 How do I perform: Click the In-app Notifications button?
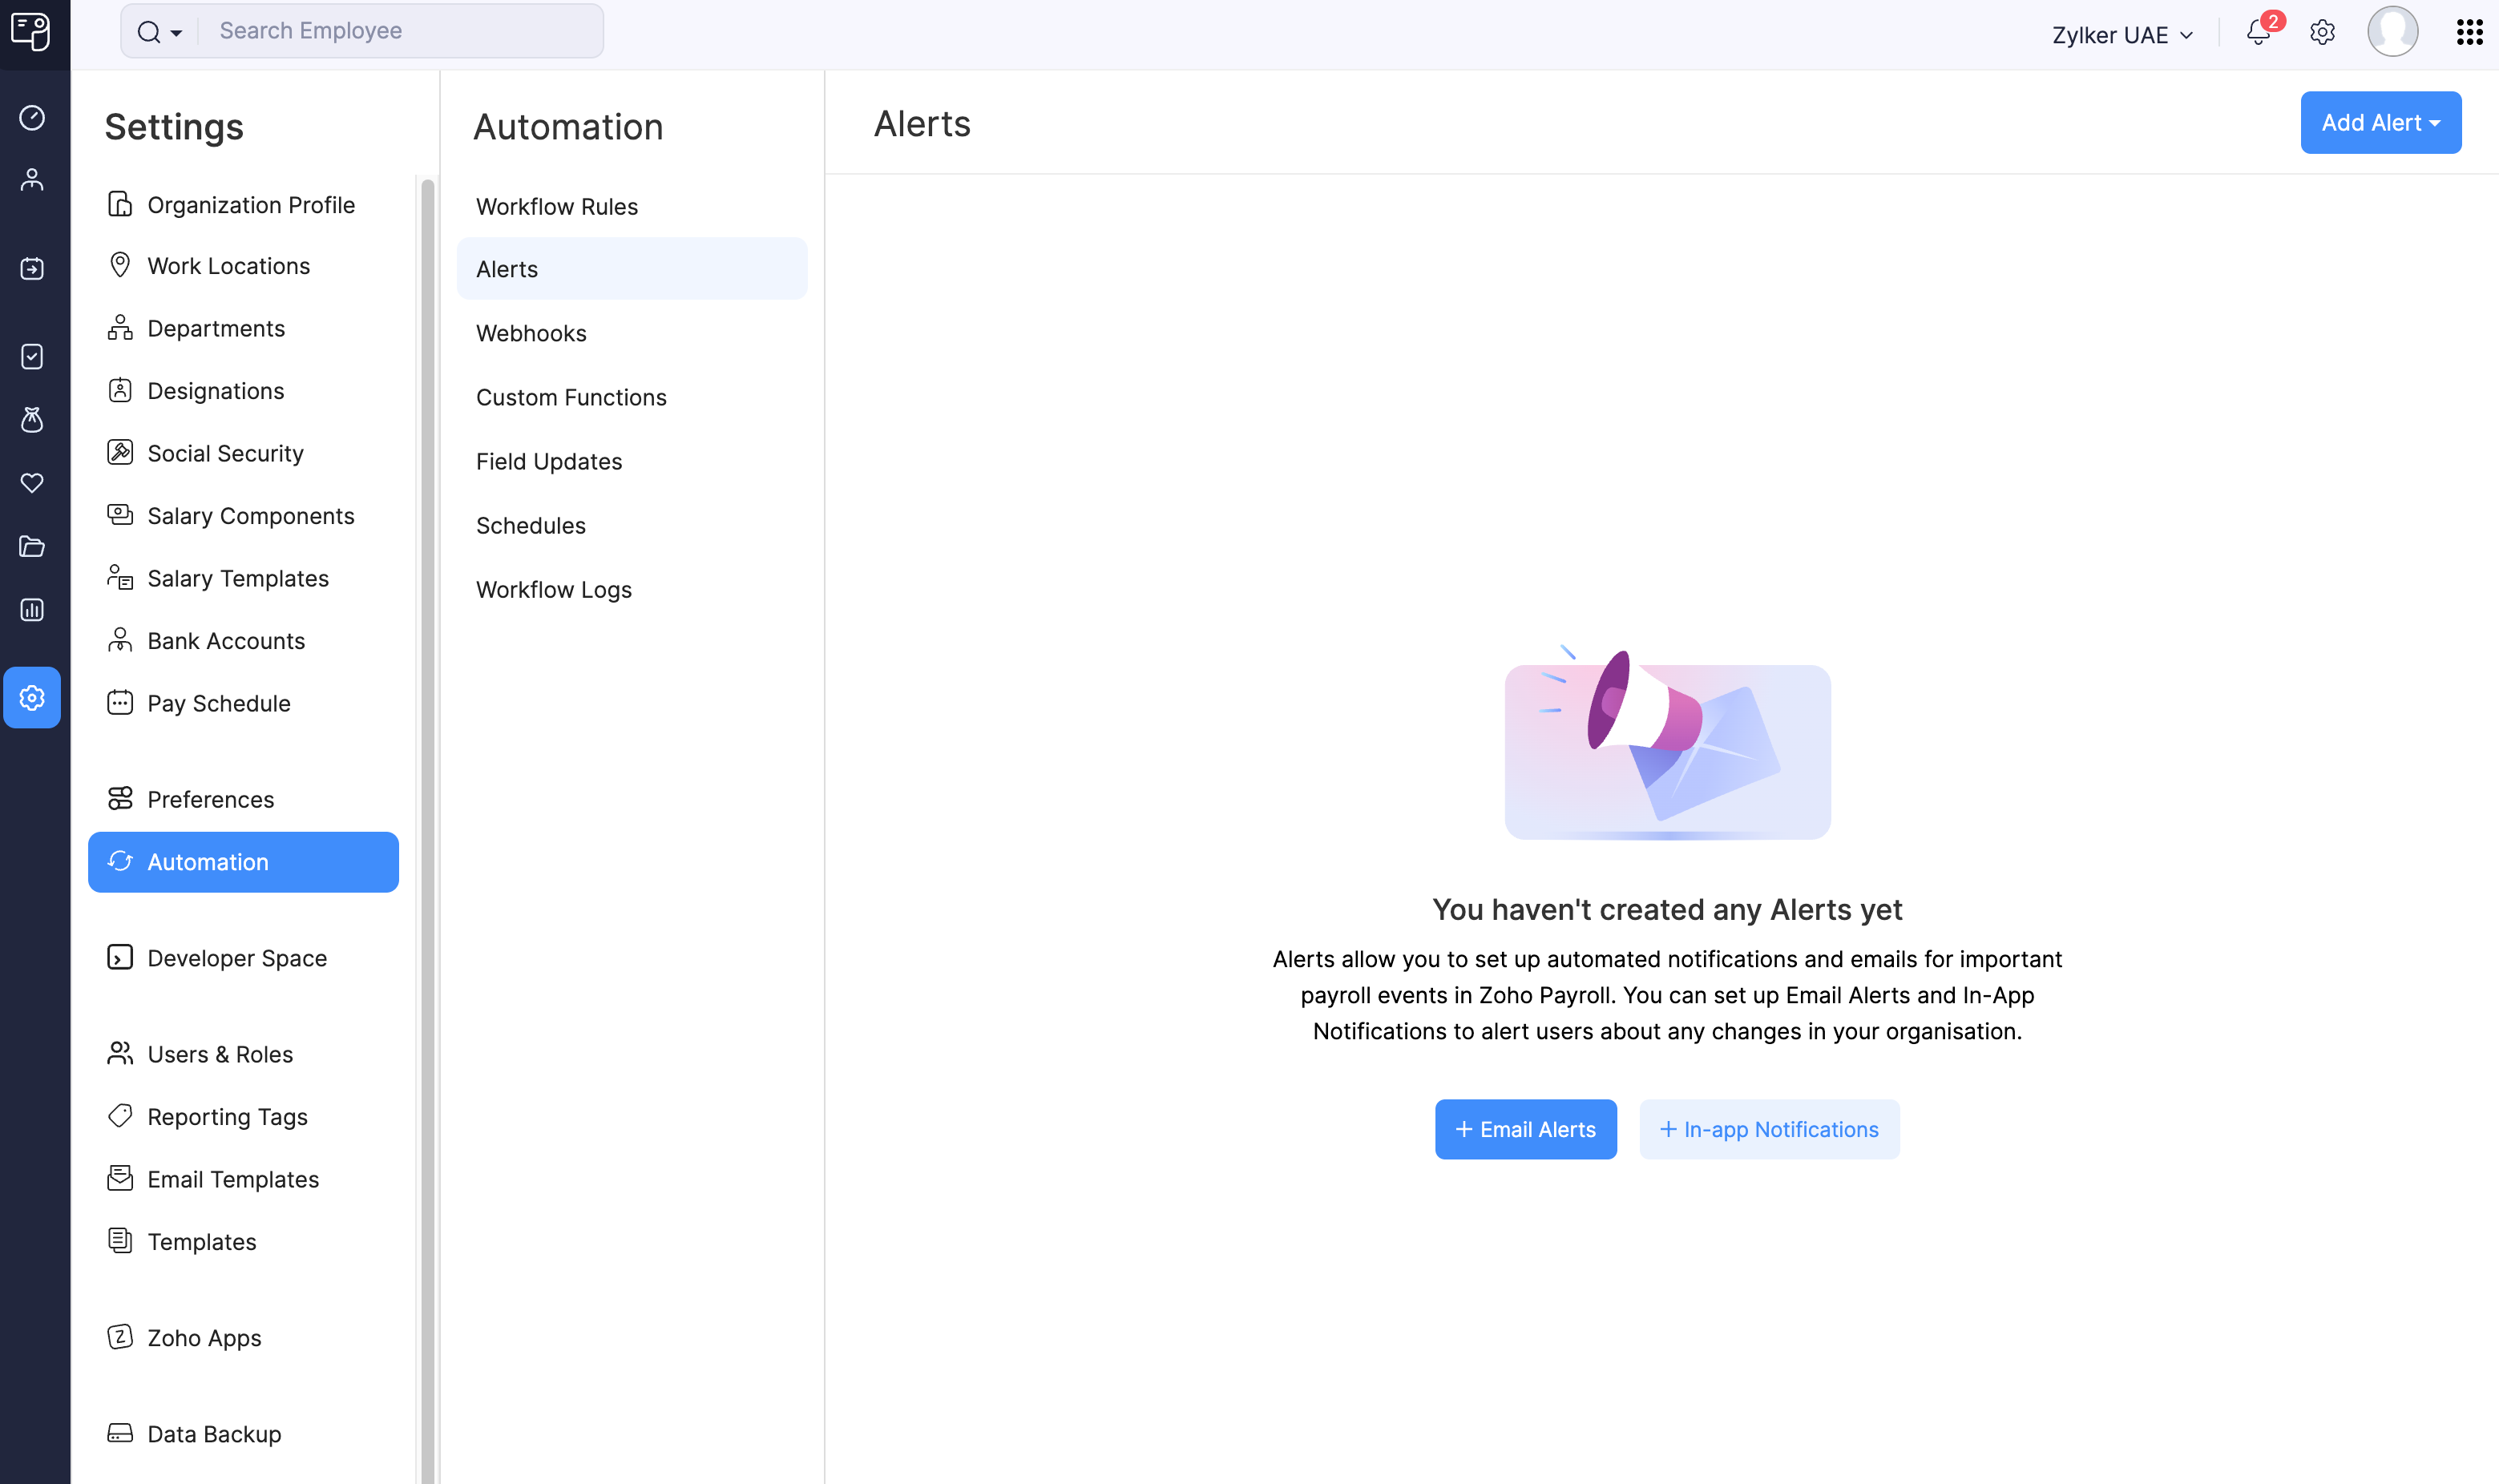(x=1769, y=1130)
